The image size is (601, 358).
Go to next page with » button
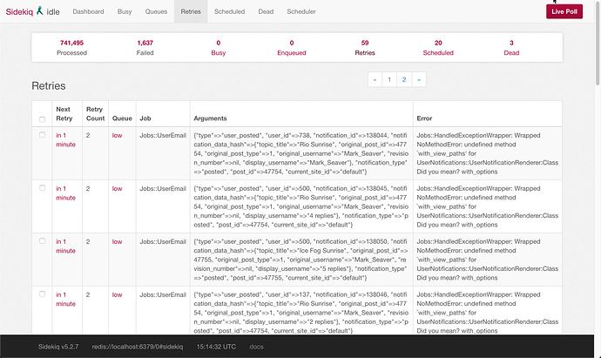click(x=419, y=80)
